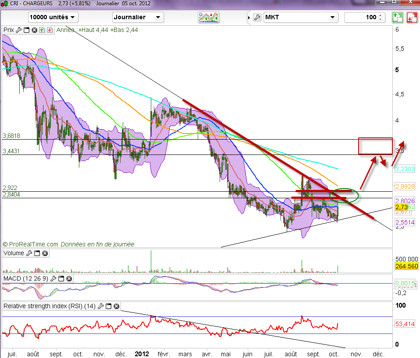Image resolution: width=420 pixels, height=358 pixels.
Task: Expand the order panel side arrow
Action: tap(249, 18)
